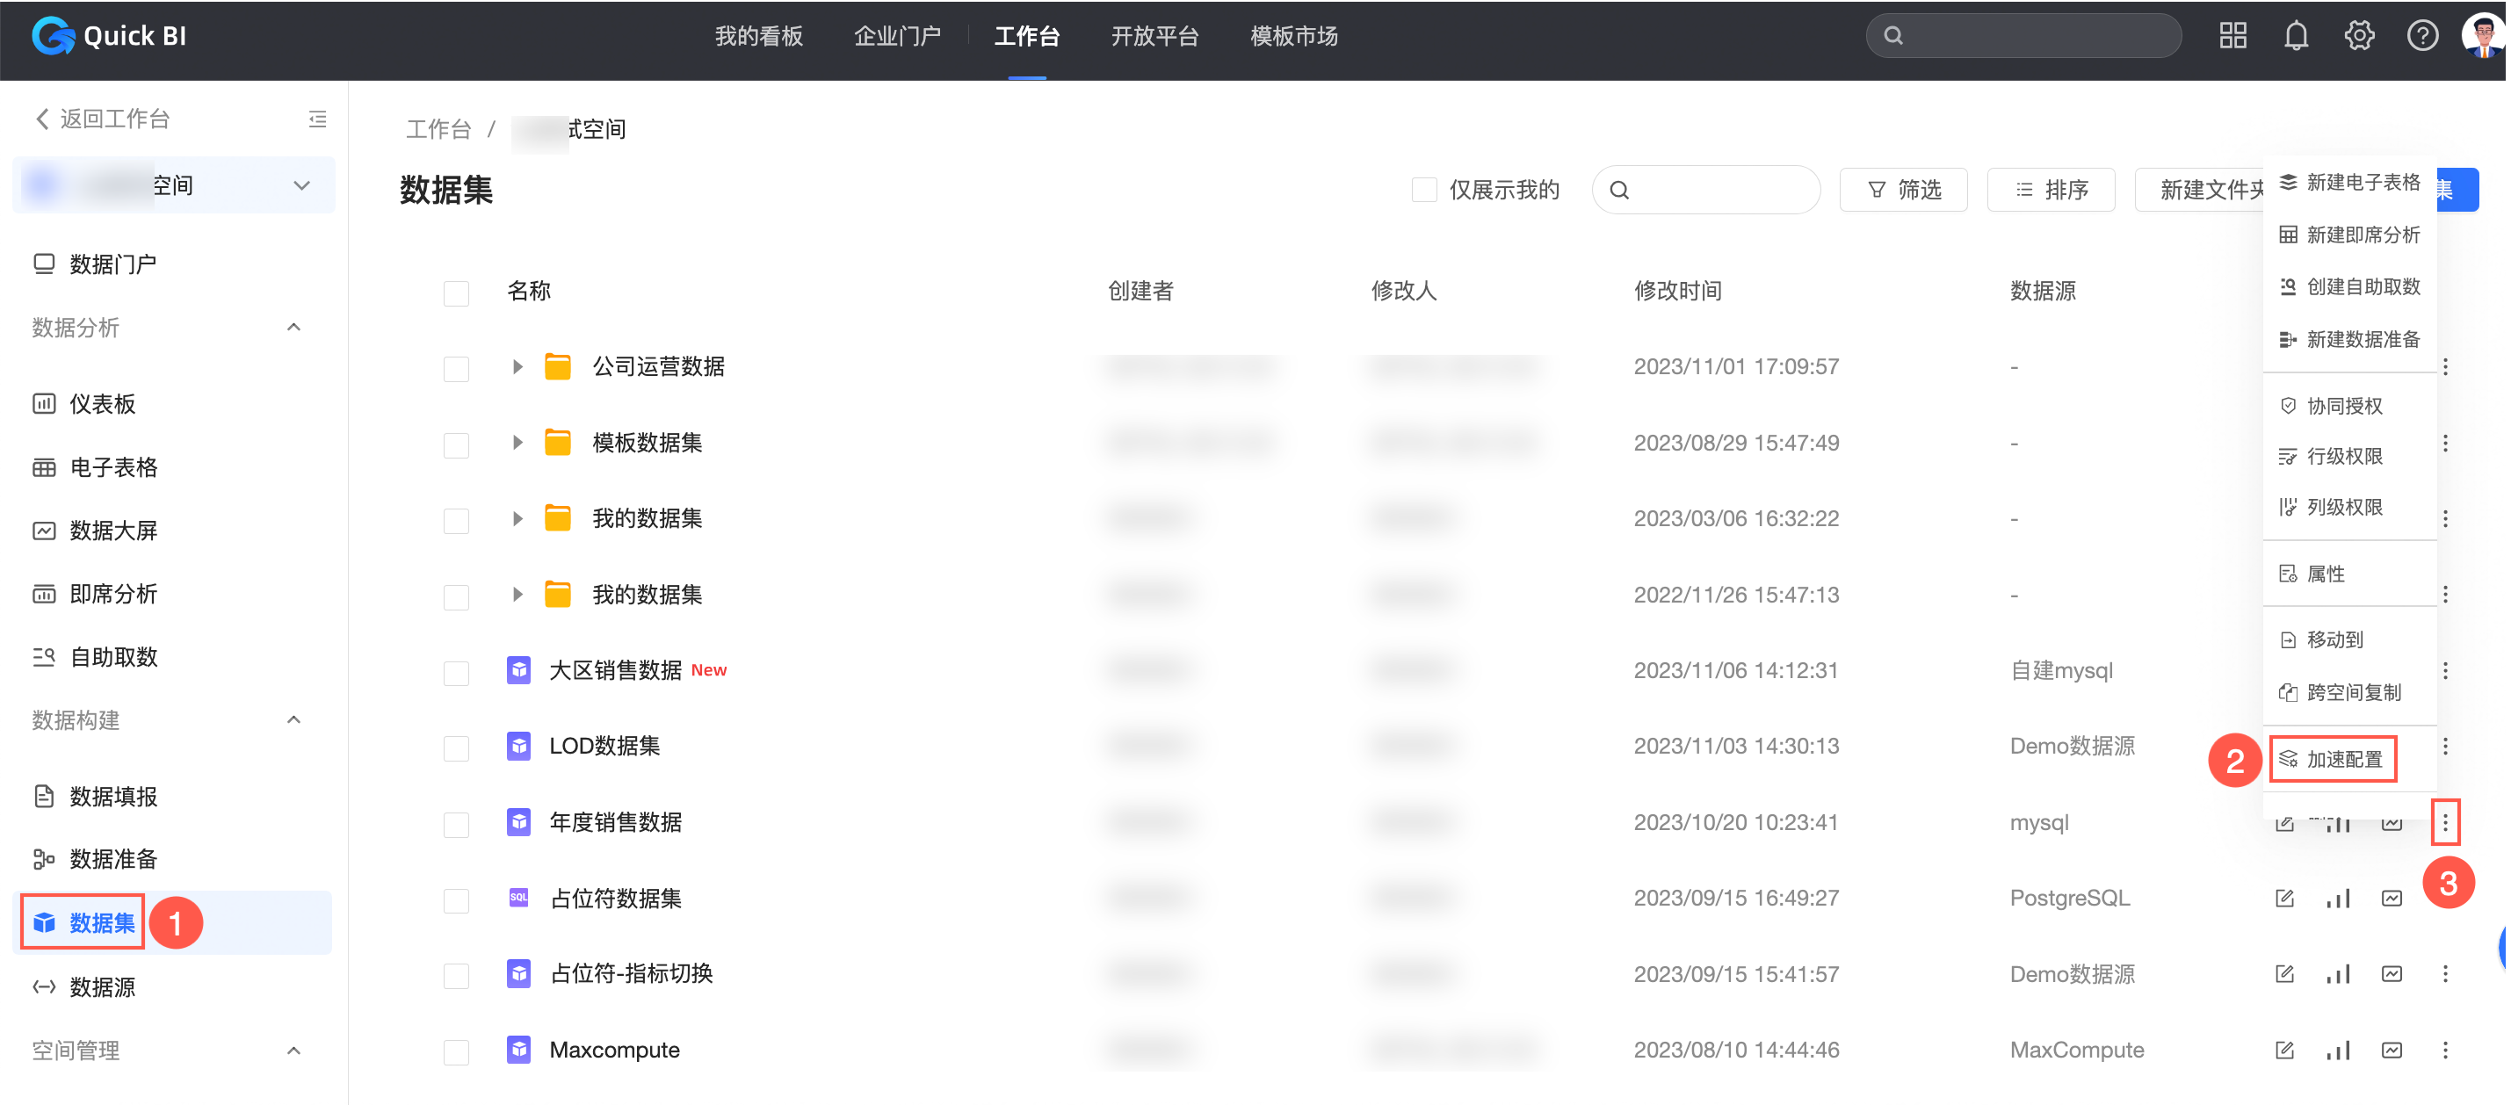2511x1105 pixels.
Task: Open the workspace selector dropdown
Action: (301, 185)
